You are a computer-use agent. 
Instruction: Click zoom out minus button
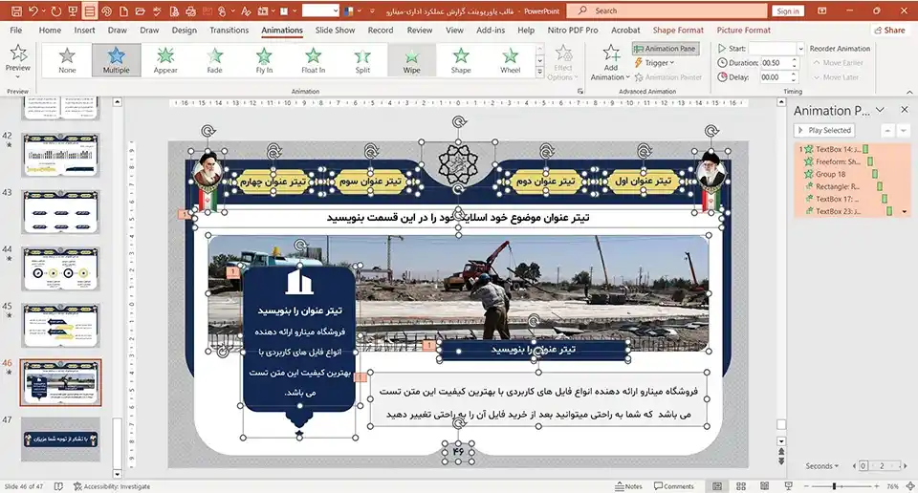tap(806, 486)
